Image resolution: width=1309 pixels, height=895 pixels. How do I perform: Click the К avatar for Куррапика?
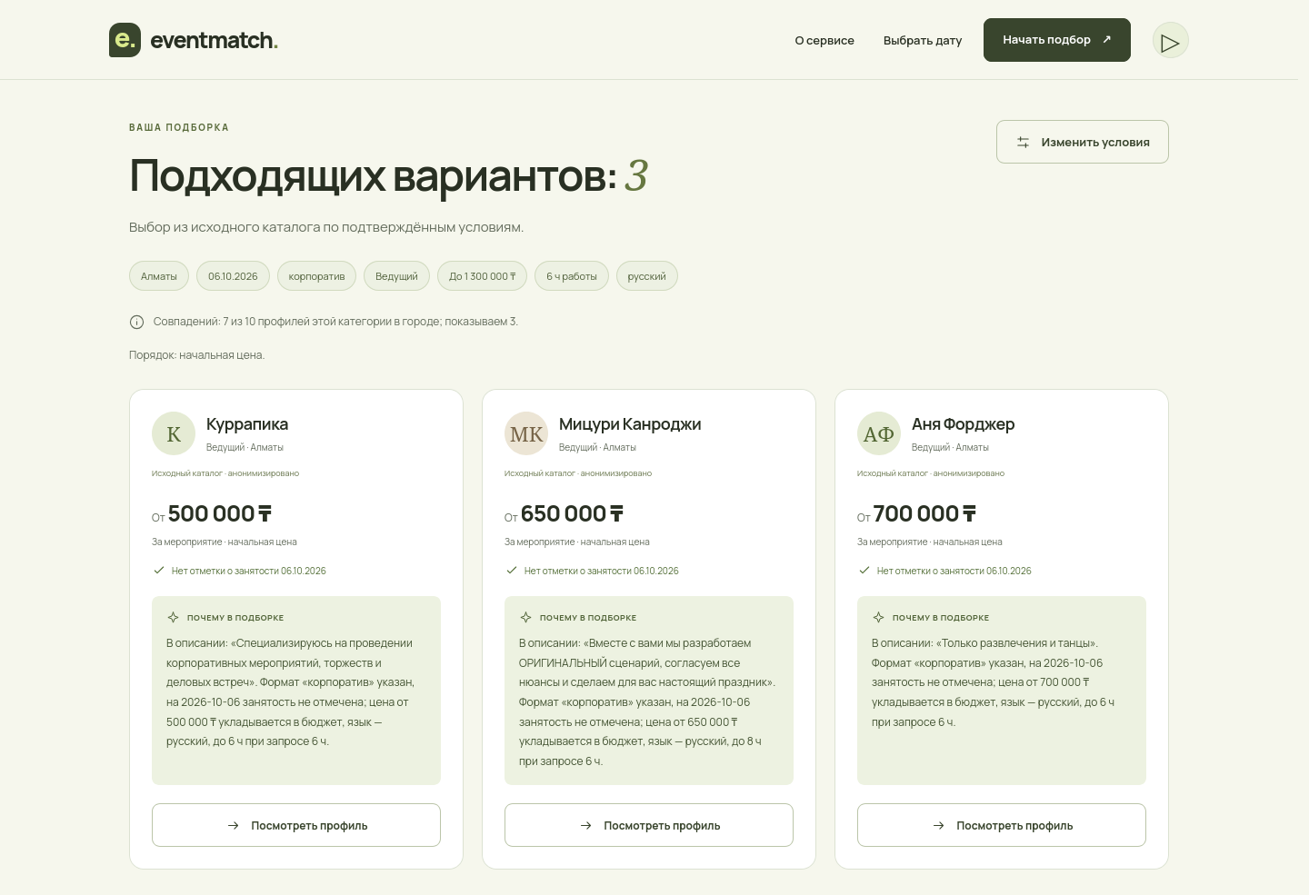pos(174,433)
